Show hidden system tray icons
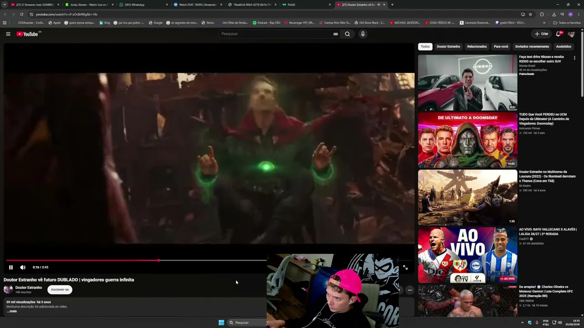The width and height of the screenshot is (584, 328). (522, 323)
